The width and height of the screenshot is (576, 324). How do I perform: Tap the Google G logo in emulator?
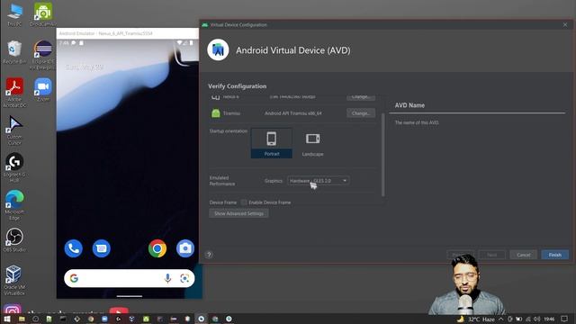74,278
